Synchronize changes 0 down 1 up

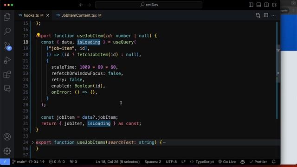pyautogui.click(x=37, y=162)
